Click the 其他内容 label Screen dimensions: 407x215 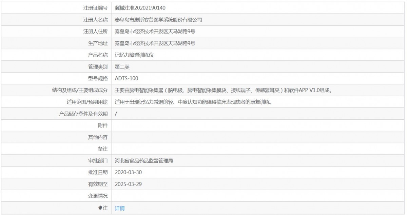click(x=98, y=137)
